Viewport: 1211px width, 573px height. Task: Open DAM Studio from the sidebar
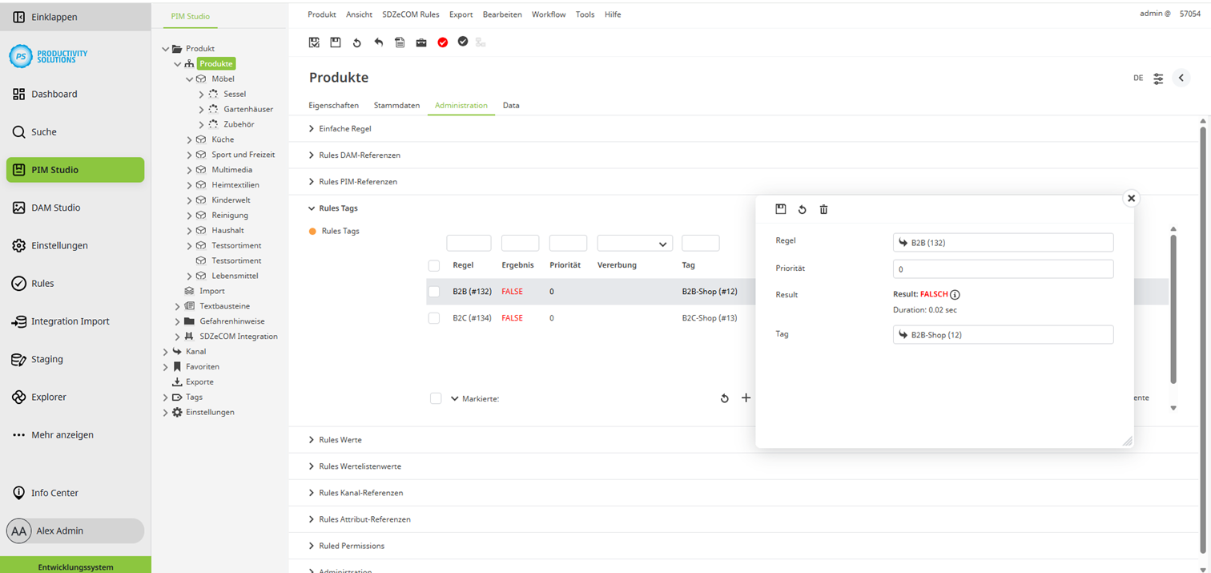pos(55,208)
